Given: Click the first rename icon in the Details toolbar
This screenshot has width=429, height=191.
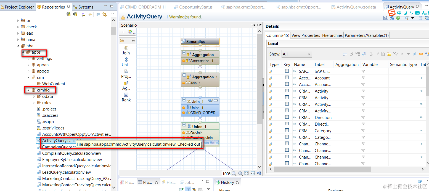Looking at the screenshot, I should point(345,54).
